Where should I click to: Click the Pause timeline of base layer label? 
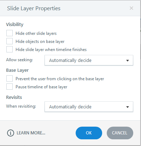(41, 87)
